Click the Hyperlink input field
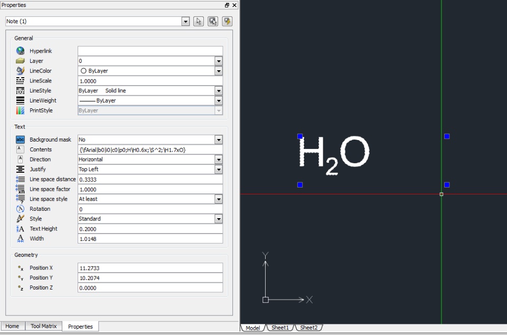The width and height of the screenshot is (507, 335). [x=151, y=51]
